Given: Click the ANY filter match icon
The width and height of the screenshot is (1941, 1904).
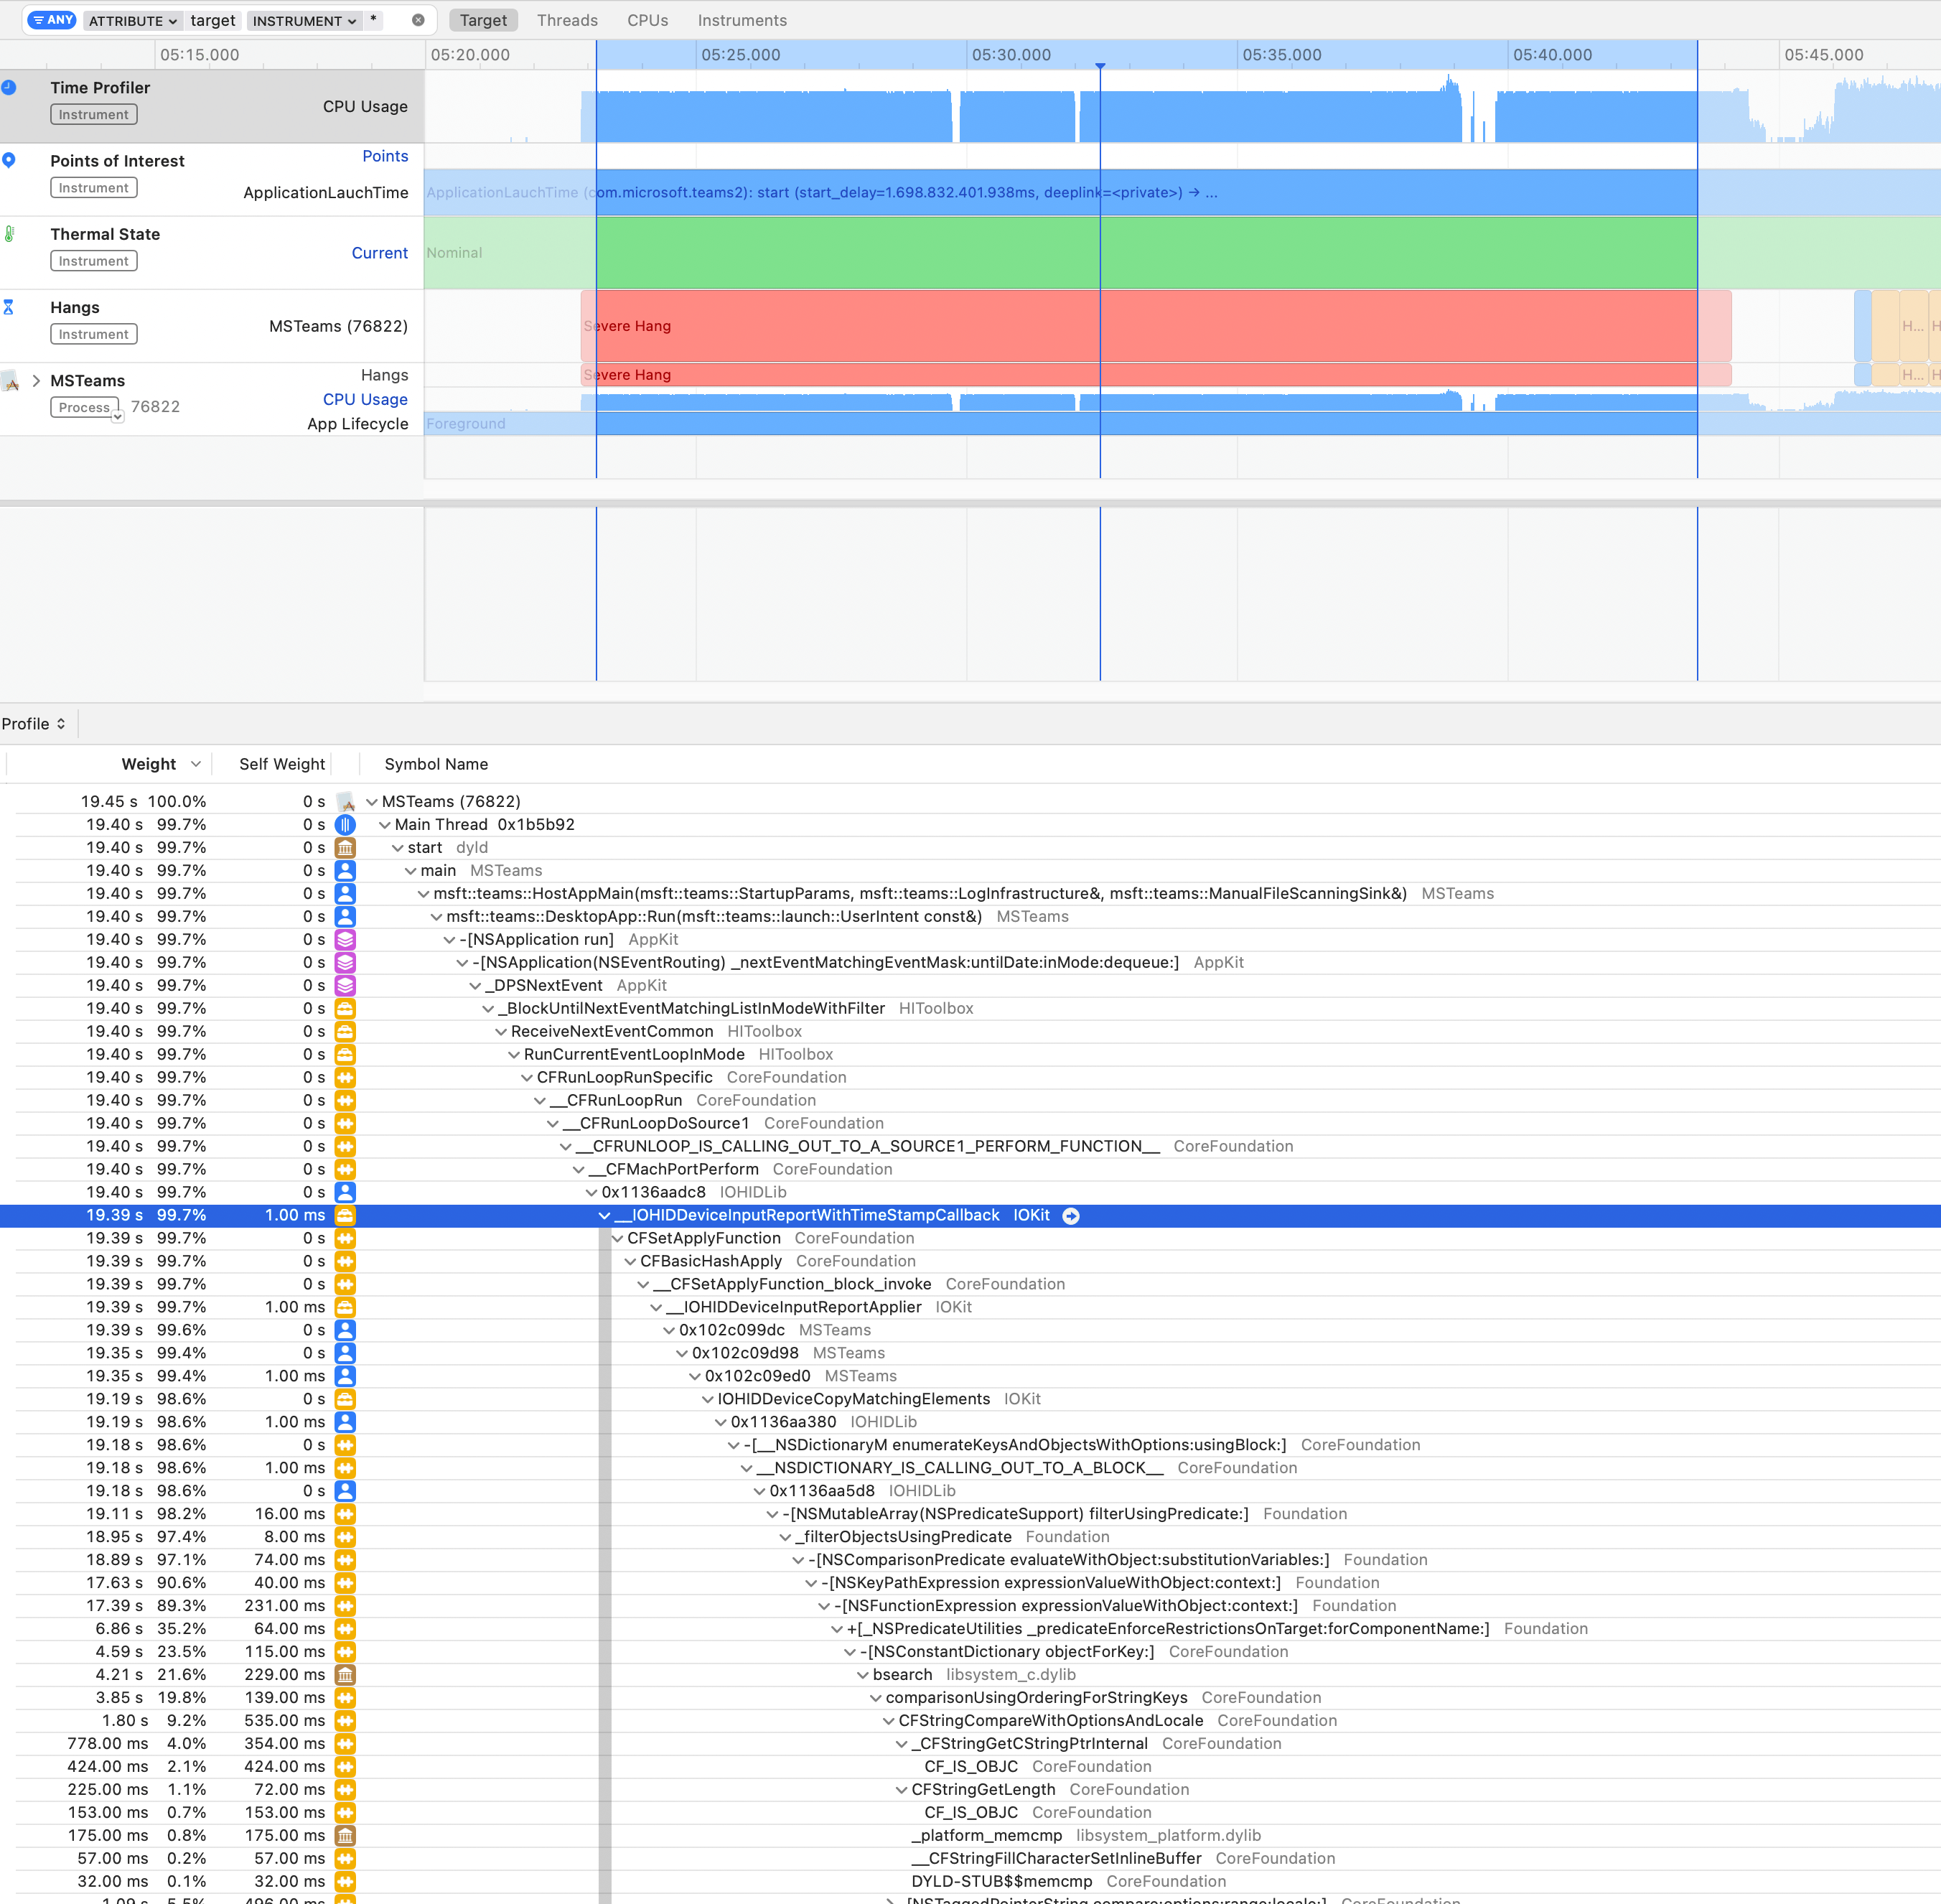Looking at the screenshot, I should pos(52,20).
